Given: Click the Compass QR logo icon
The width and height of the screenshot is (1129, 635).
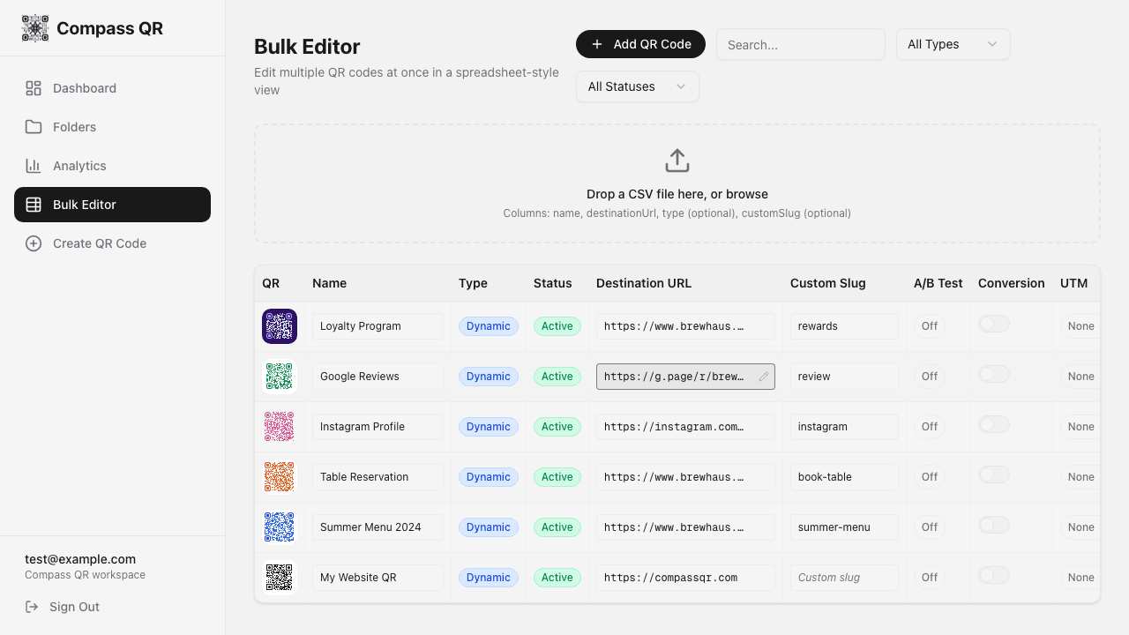Looking at the screenshot, I should (35, 28).
